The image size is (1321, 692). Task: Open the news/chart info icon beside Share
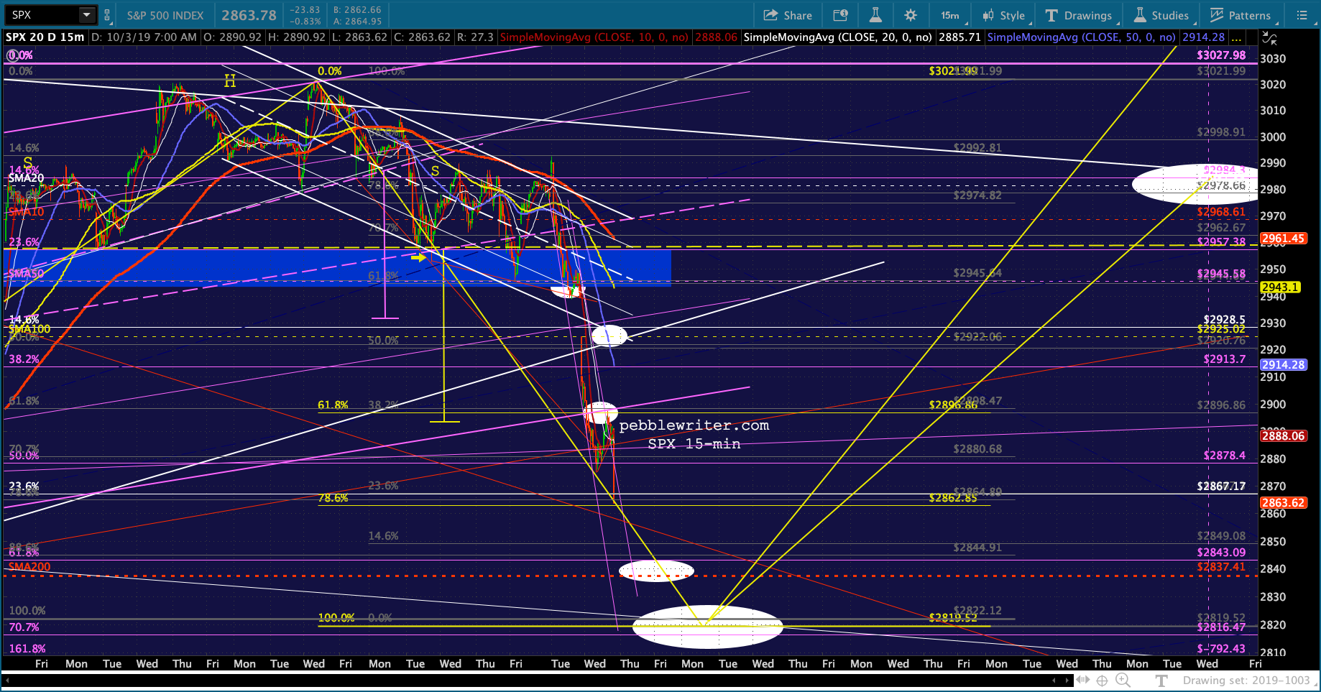coord(840,15)
